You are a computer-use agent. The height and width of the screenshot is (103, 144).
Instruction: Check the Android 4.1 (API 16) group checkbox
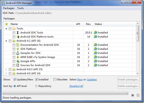(x=10, y=41)
